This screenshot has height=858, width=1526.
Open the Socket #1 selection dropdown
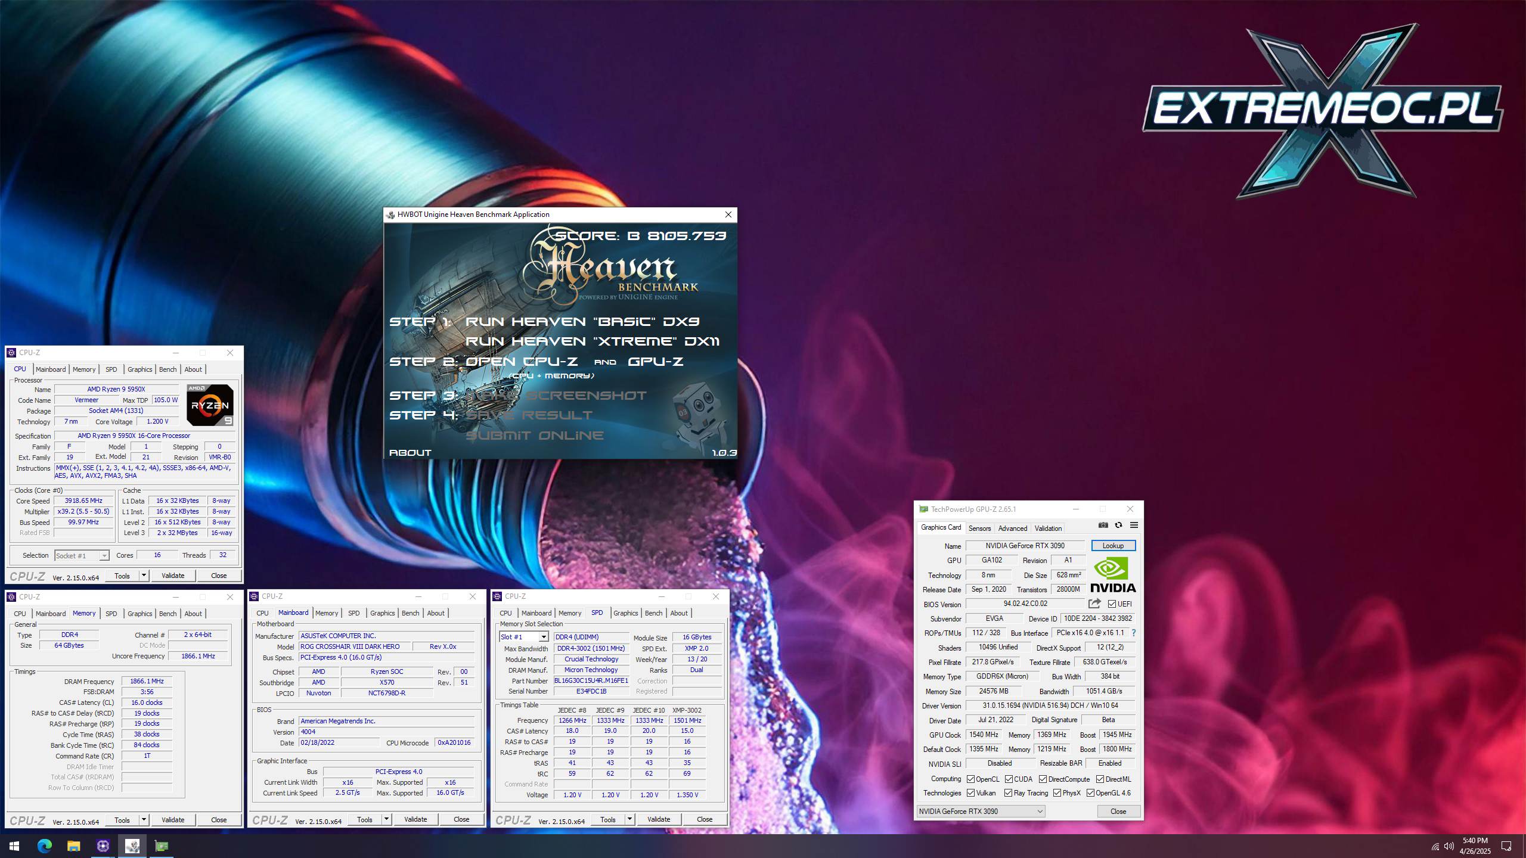click(82, 555)
